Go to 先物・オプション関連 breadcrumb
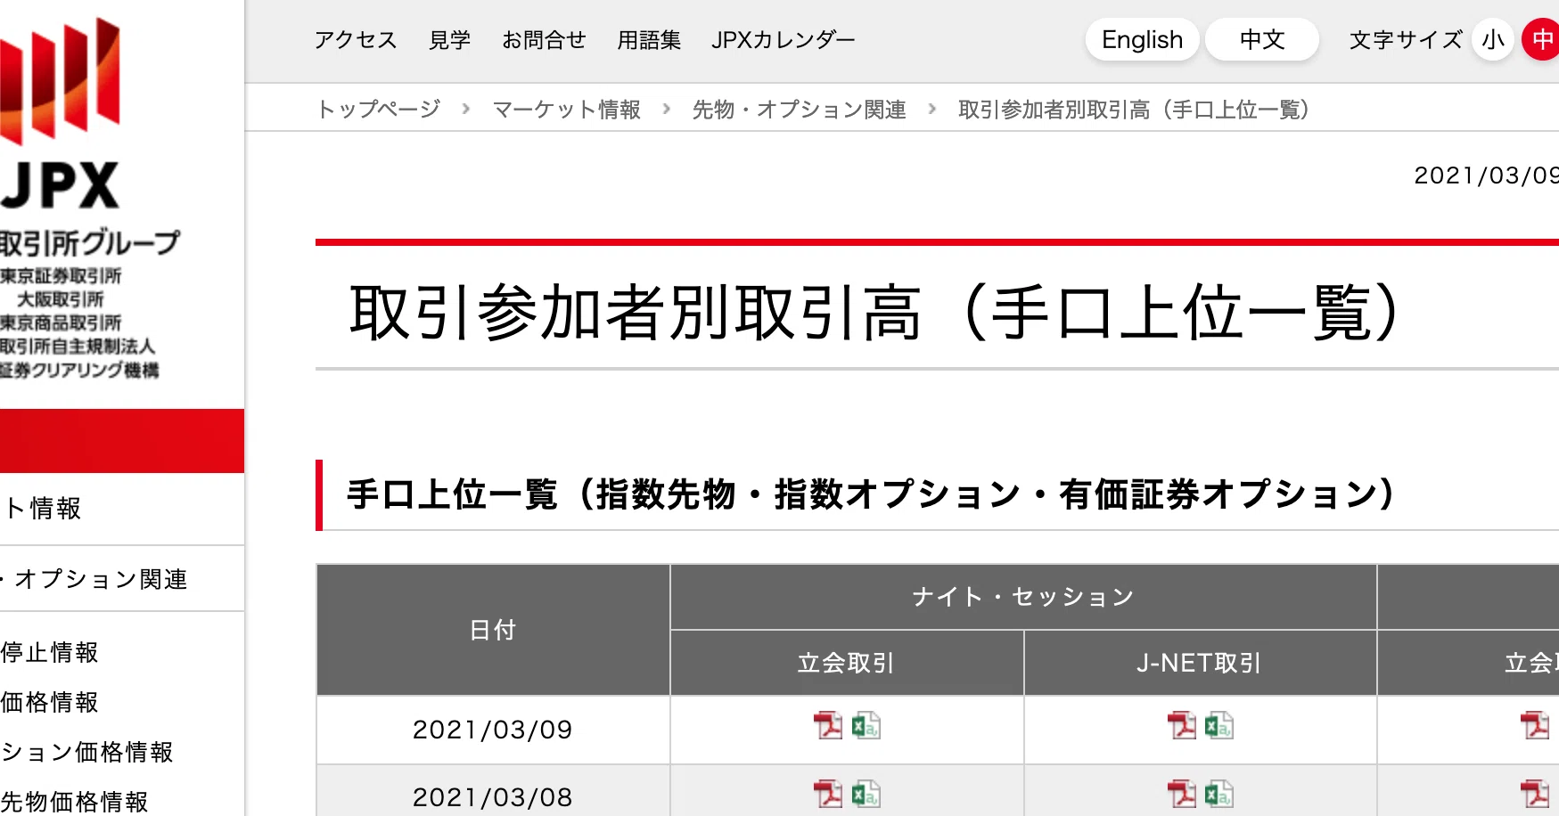The width and height of the screenshot is (1559, 816). pos(799,109)
